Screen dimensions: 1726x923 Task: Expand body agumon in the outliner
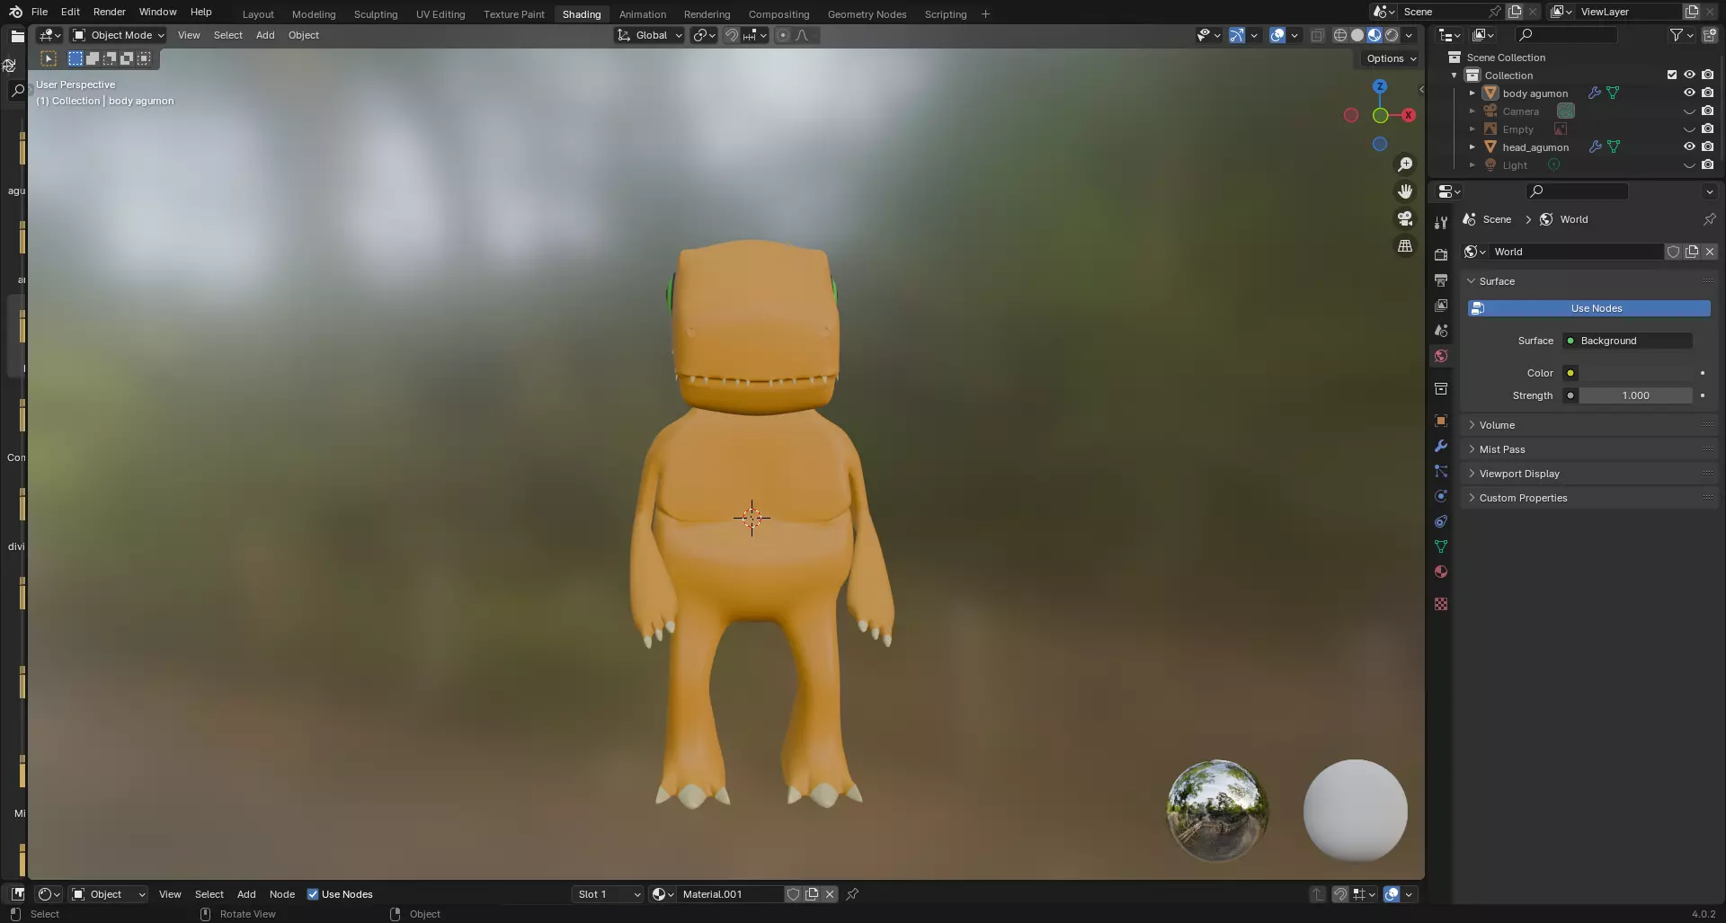(x=1472, y=93)
